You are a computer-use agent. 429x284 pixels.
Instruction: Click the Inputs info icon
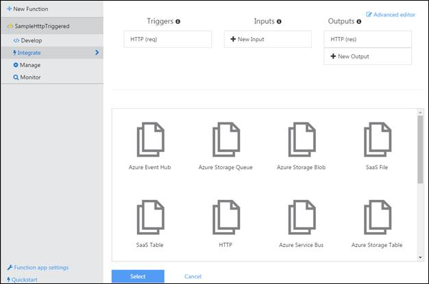[279, 22]
